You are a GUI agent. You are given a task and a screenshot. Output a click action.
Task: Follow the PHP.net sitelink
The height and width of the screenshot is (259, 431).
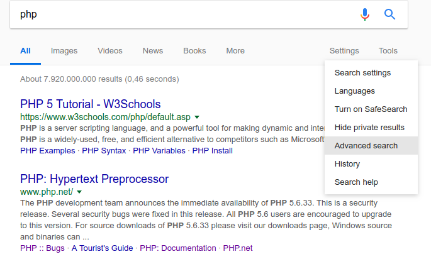pyautogui.click(x=238, y=248)
